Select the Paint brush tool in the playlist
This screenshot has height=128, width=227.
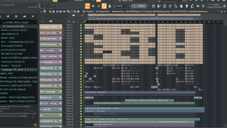click(54, 12)
